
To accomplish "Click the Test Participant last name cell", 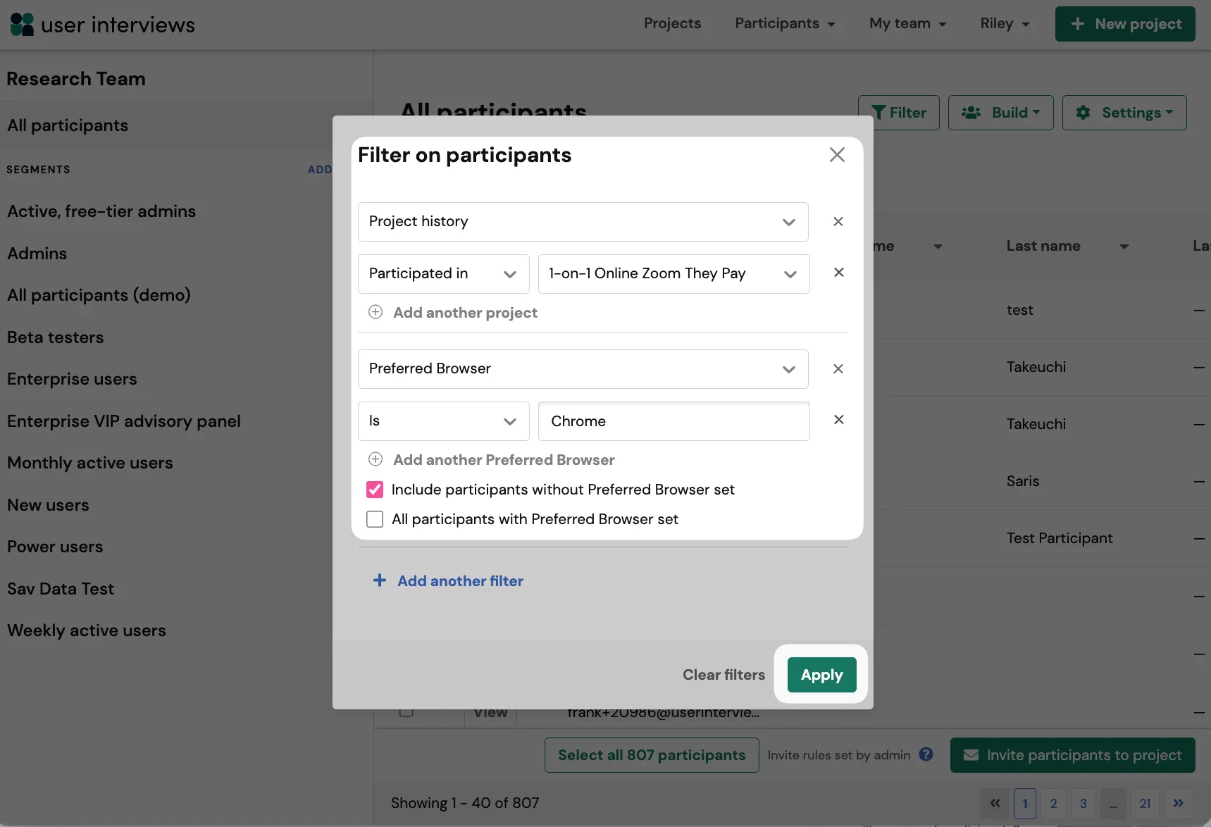I will point(1060,538).
